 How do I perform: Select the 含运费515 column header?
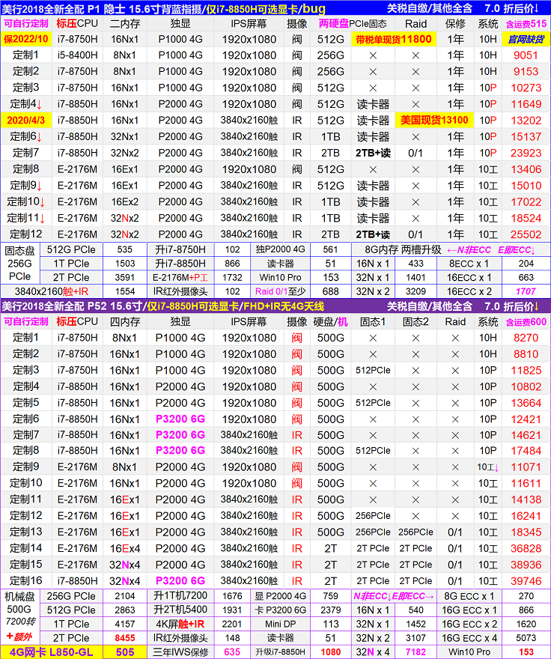526,23
